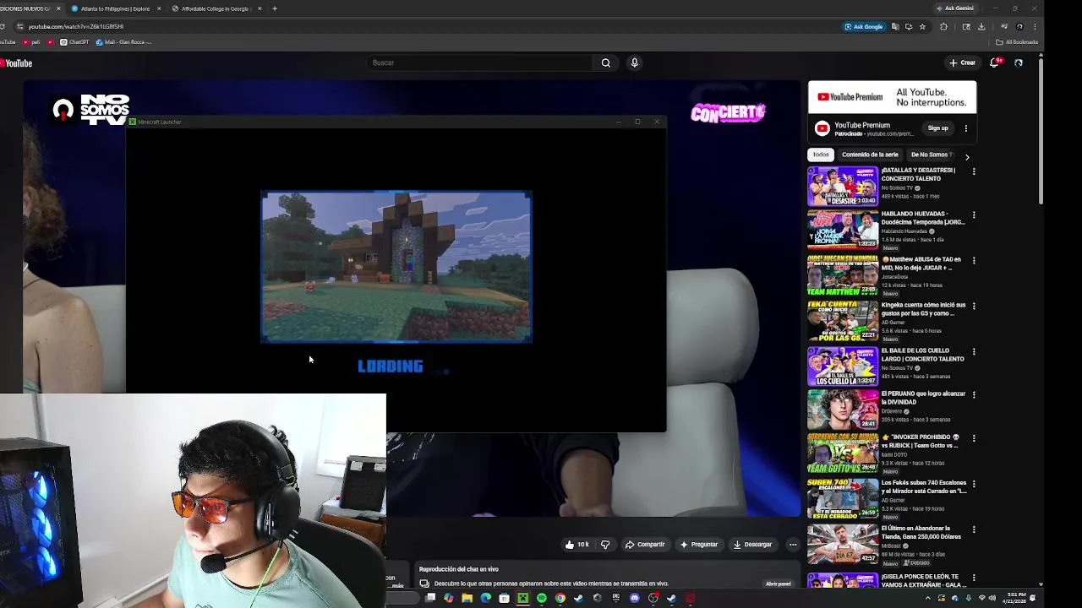Open the ChatGPT bookmark
Image resolution: width=1082 pixels, height=608 pixels.
(74, 42)
